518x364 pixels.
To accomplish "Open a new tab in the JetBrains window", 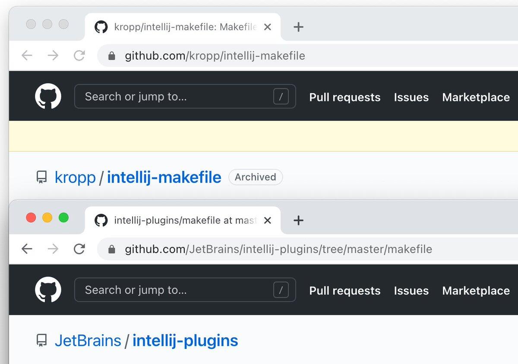I will 298,220.
